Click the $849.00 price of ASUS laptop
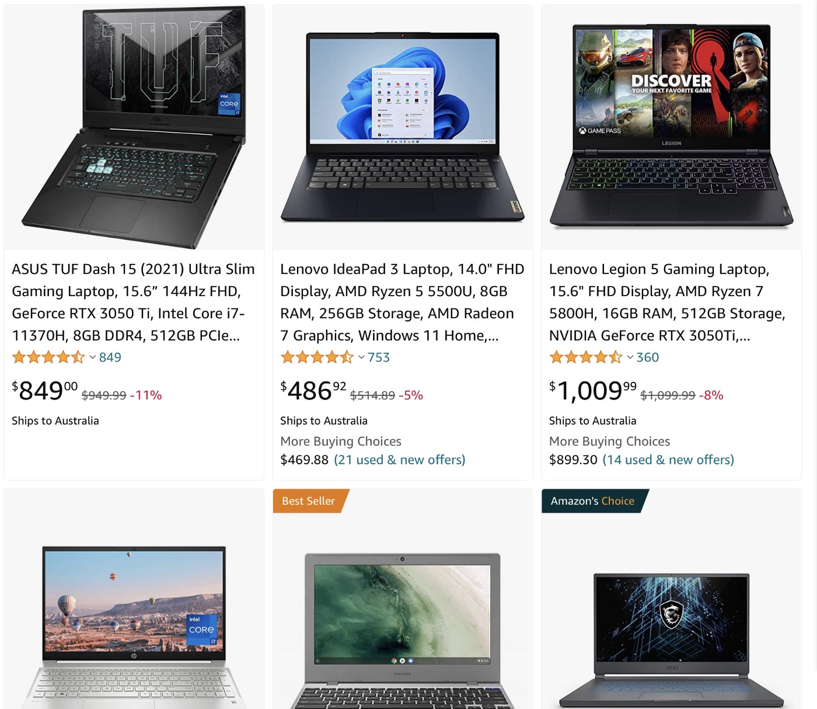 pos(45,390)
